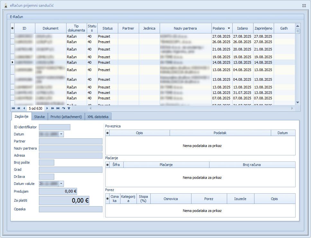Go to last record in navigator
This screenshot has height=238, width=311.
[x=58, y=108]
